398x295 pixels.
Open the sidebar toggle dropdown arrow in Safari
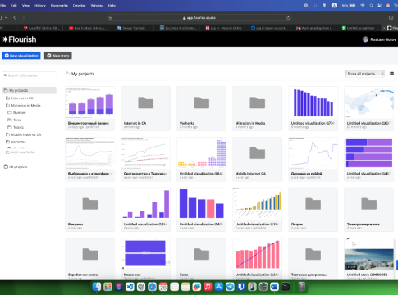[6, 17]
